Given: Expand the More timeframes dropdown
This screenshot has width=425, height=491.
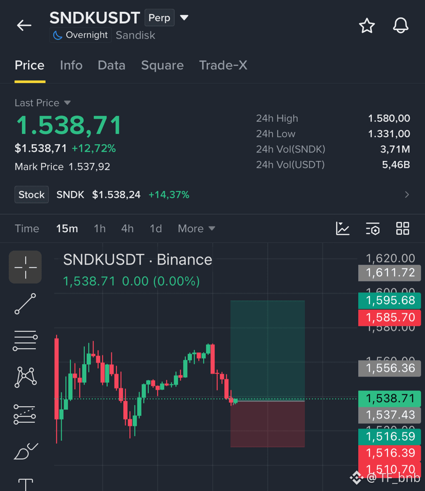Looking at the screenshot, I should pyautogui.click(x=196, y=229).
